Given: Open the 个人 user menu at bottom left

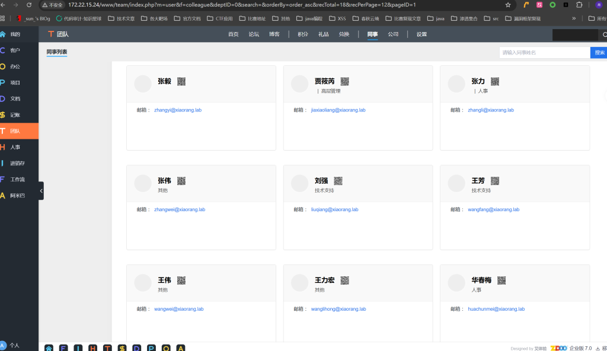Looking at the screenshot, I should click(11, 345).
